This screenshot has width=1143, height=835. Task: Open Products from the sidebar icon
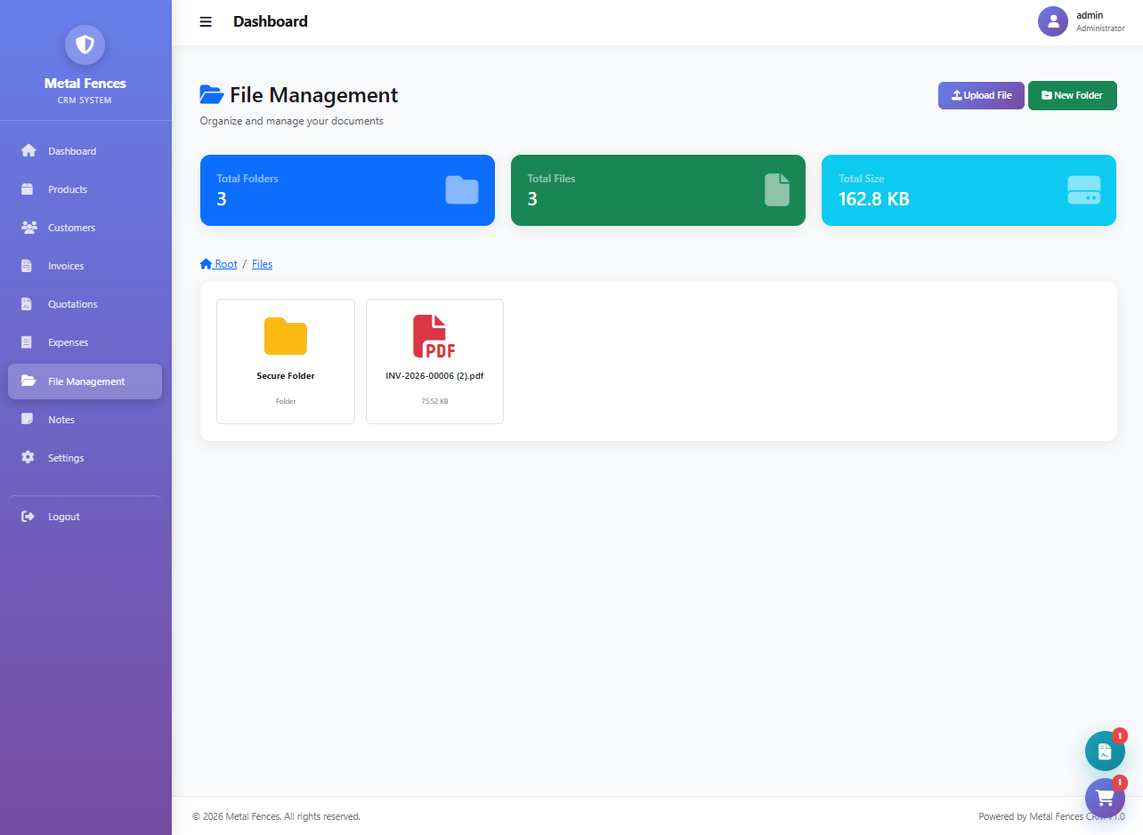coord(28,189)
